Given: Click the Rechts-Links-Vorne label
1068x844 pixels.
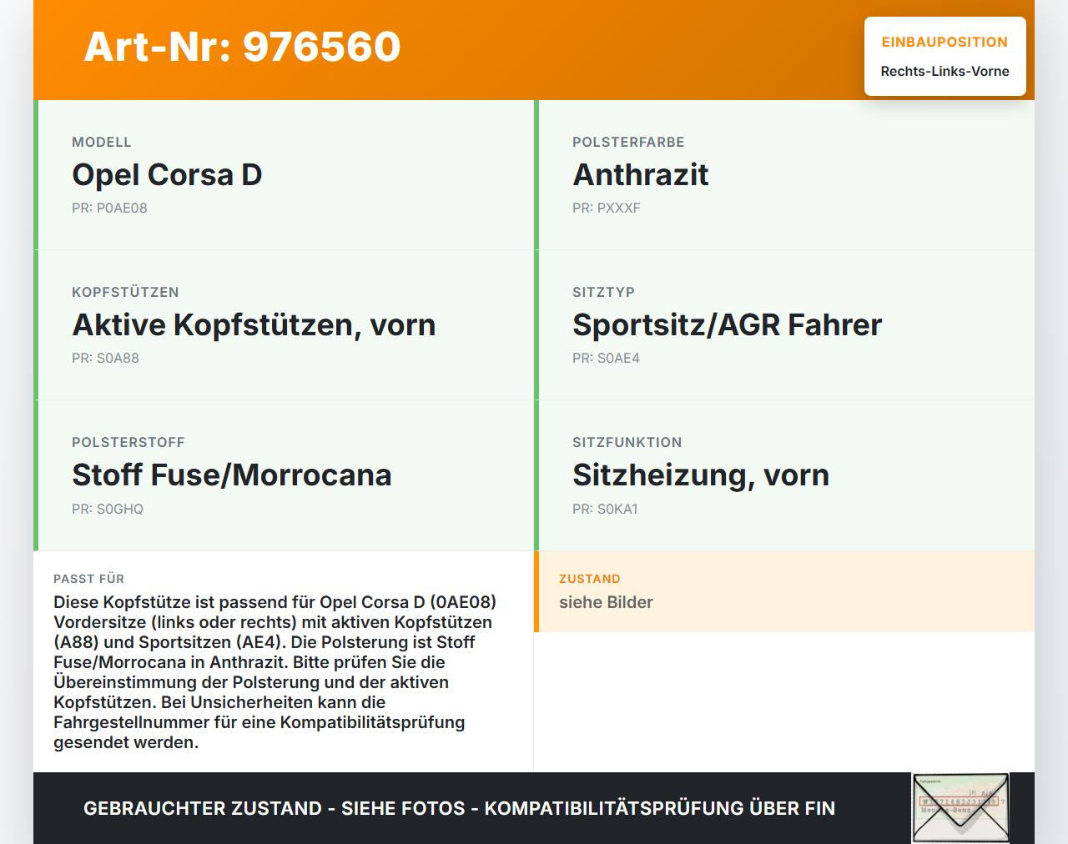Looking at the screenshot, I should coord(945,72).
